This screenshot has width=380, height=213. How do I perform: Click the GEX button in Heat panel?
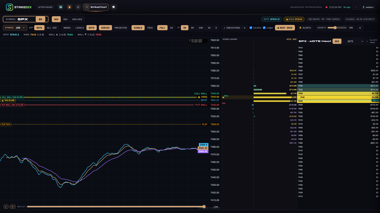pos(337,41)
